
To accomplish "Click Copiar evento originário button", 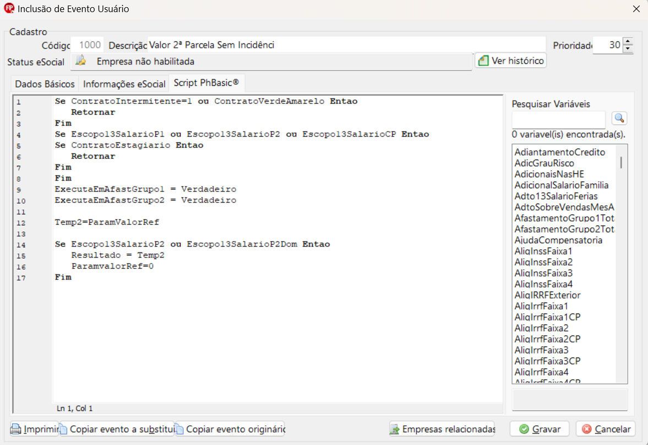I will tap(230, 429).
